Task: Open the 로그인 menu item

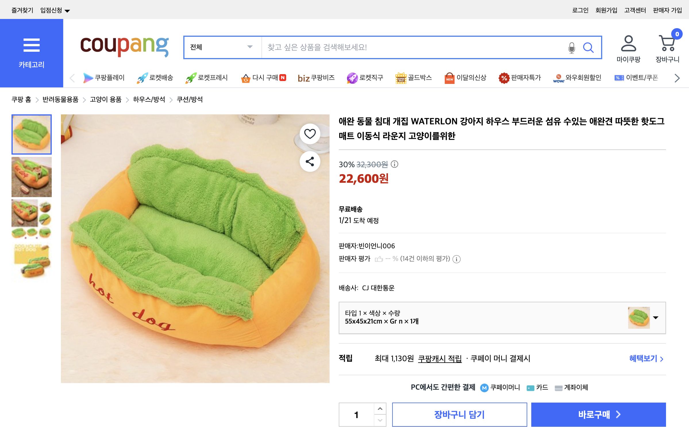Action: (x=581, y=9)
